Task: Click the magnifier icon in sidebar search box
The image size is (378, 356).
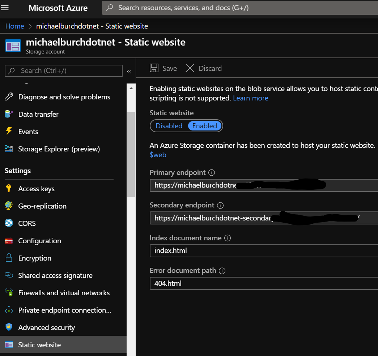Action: (11, 71)
